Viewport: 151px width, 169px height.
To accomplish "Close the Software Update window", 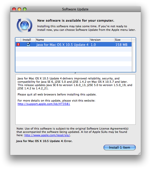I will pos(14,9).
